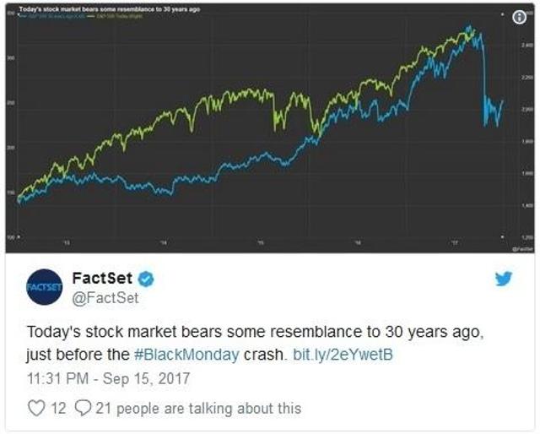Click the @FactSet handle
The width and height of the screenshot is (540, 434).
pyautogui.click(x=105, y=298)
